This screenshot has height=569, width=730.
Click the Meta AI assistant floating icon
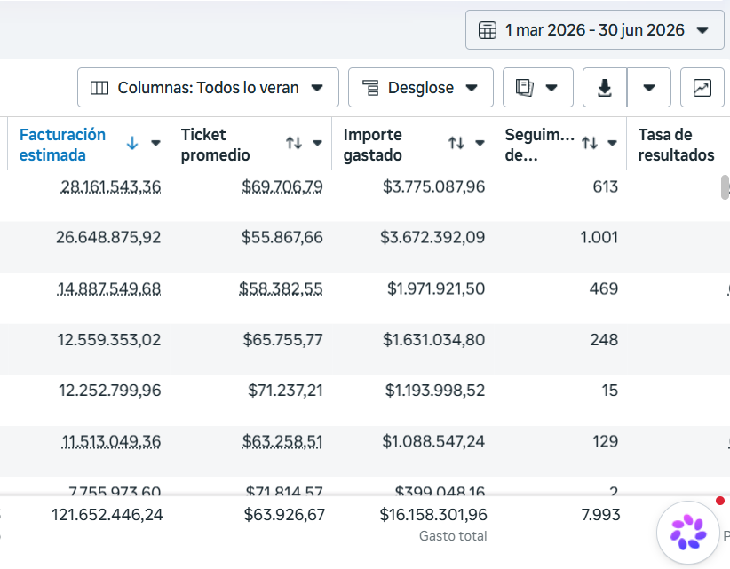[687, 532]
